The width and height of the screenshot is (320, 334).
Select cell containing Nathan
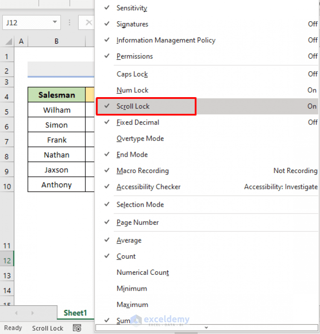tap(56, 155)
